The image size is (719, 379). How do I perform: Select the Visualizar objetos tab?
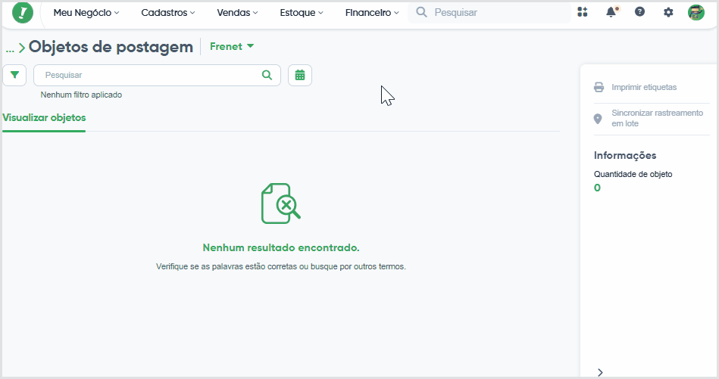pyautogui.click(x=44, y=118)
